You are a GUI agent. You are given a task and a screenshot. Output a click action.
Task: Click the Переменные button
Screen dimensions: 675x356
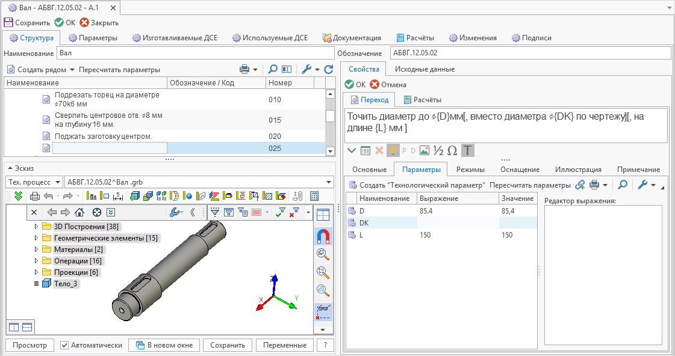pos(285,345)
